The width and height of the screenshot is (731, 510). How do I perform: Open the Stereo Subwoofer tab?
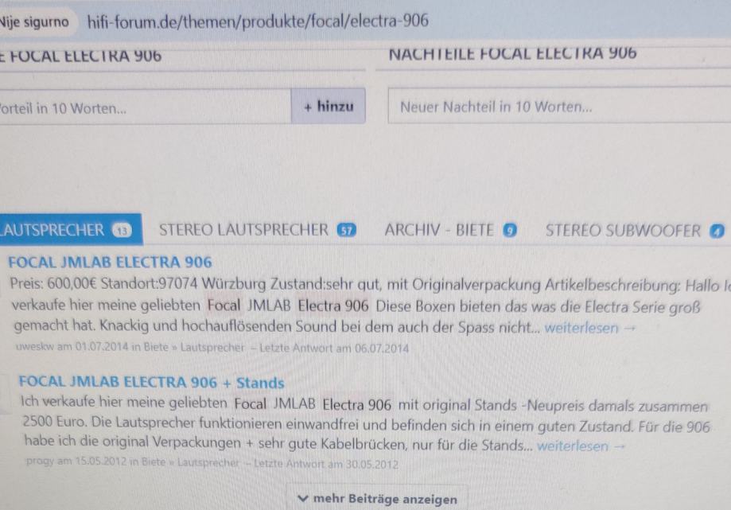coord(635,231)
